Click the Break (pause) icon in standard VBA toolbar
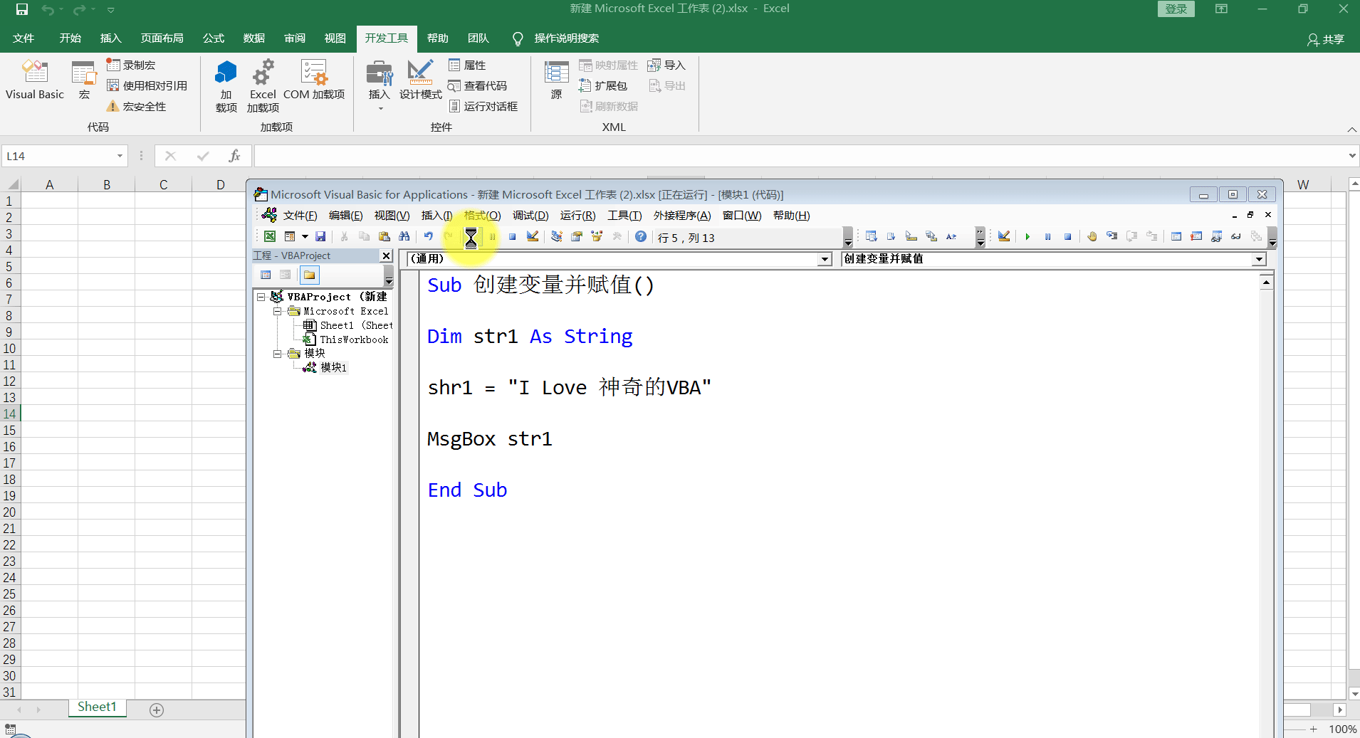Viewport: 1360px width, 738px height. [492, 236]
